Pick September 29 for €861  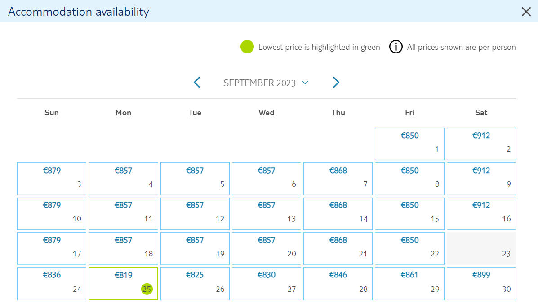coord(409,284)
